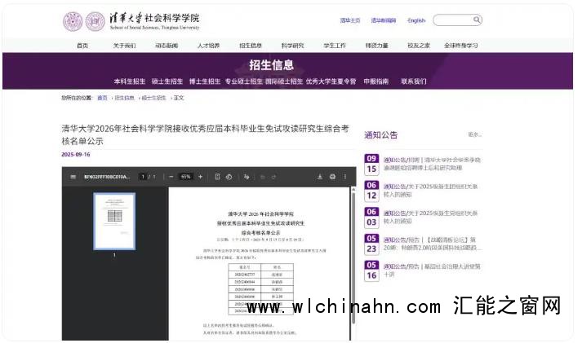Click 硕士生招生 breadcrumb link
This screenshot has height=343, width=582.
click(x=153, y=98)
